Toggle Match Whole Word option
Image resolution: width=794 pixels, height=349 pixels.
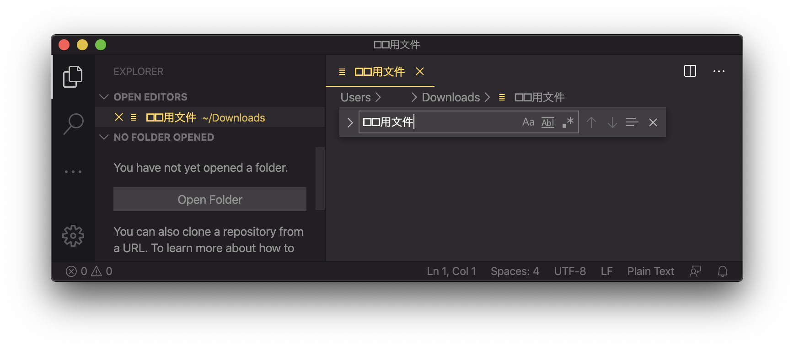[547, 122]
